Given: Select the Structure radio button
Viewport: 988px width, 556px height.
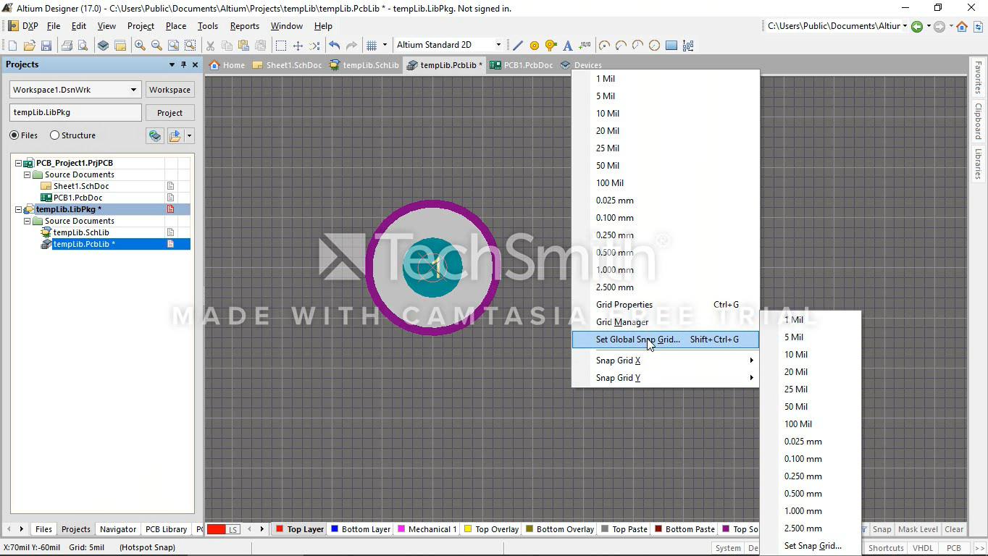Looking at the screenshot, I should pyautogui.click(x=55, y=135).
